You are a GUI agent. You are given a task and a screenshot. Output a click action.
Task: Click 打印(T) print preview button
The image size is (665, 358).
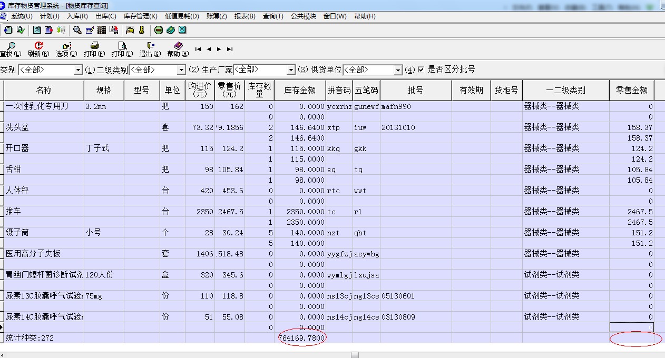point(122,49)
